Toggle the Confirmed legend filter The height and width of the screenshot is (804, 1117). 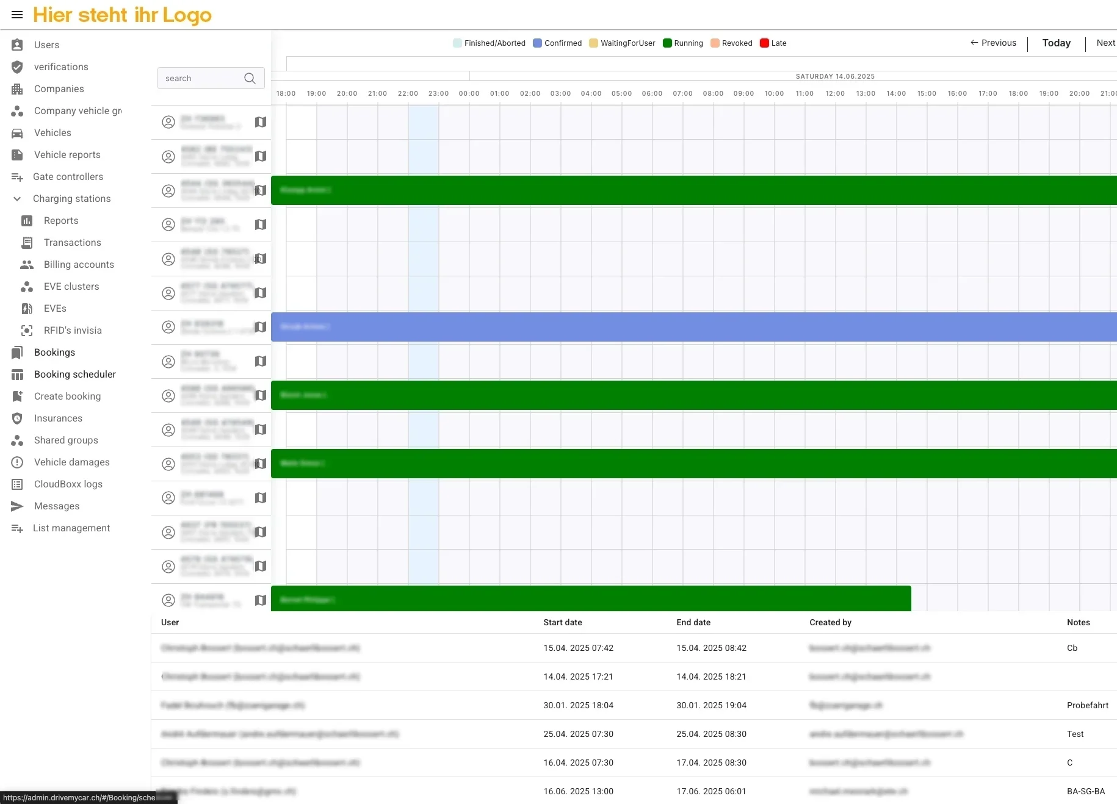point(557,43)
